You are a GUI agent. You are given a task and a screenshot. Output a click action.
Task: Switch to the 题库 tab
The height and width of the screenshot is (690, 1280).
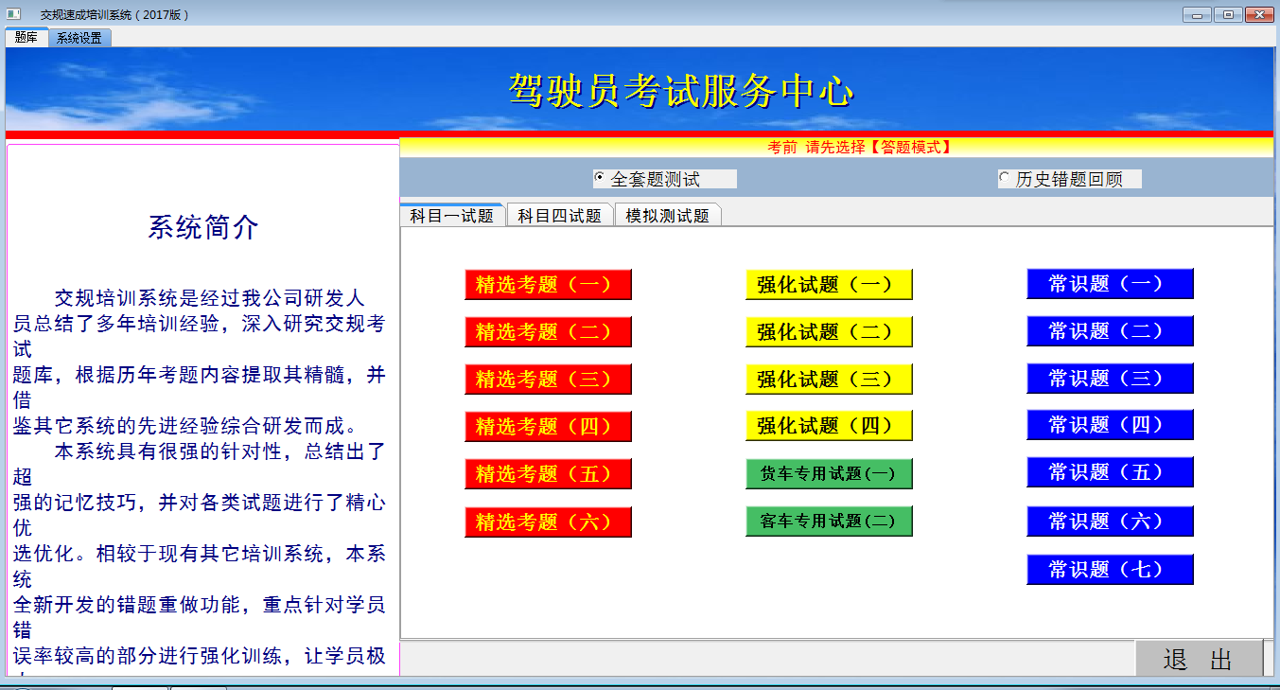pos(26,38)
